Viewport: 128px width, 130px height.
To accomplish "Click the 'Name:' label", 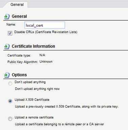I will pos(11,24).
